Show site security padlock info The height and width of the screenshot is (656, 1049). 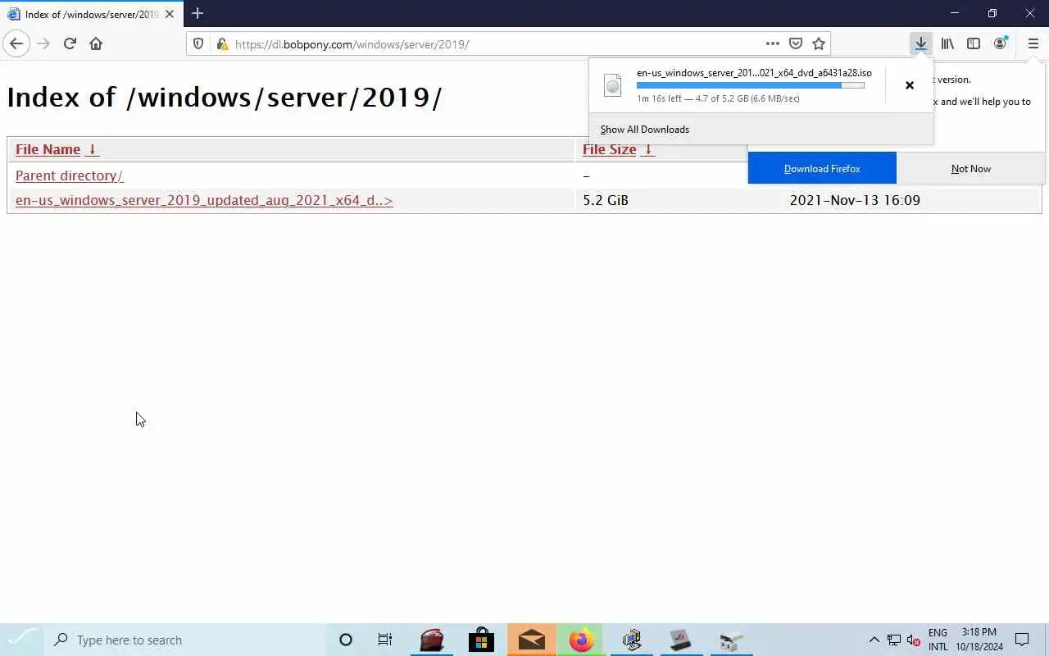[x=222, y=44]
